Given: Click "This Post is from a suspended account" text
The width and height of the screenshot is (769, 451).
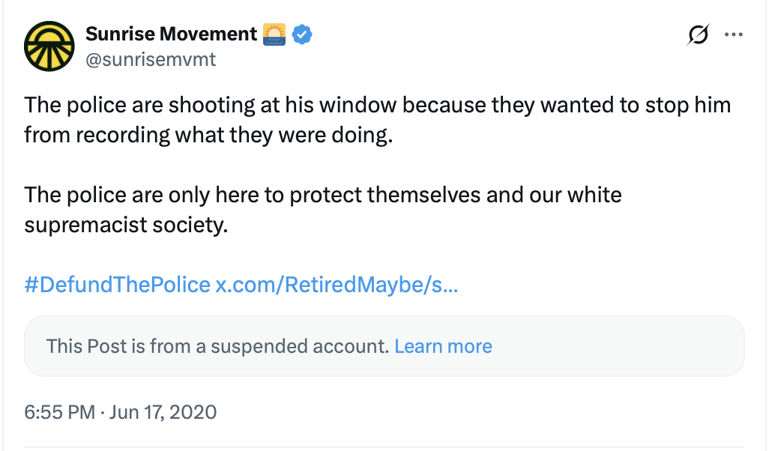Looking at the screenshot, I should tap(217, 346).
